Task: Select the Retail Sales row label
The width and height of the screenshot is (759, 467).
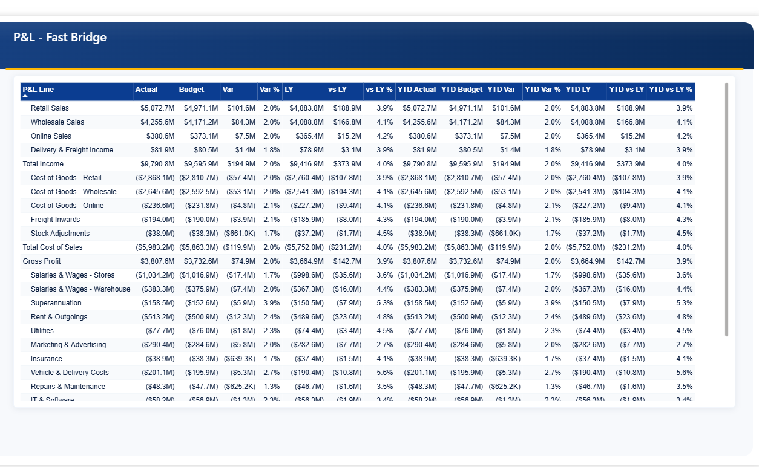Action: (x=50, y=108)
